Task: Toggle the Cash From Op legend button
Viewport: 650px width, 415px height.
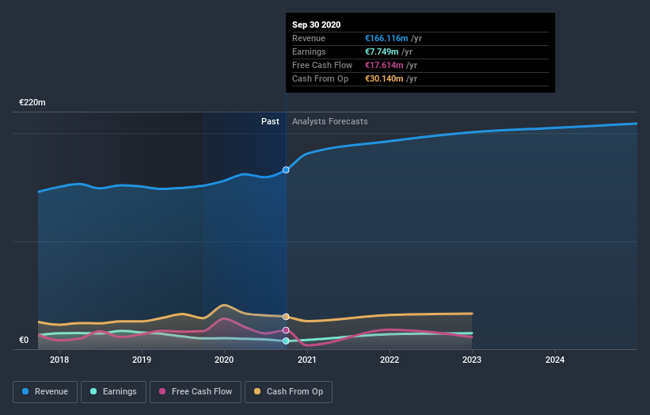Action: tap(288, 392)
